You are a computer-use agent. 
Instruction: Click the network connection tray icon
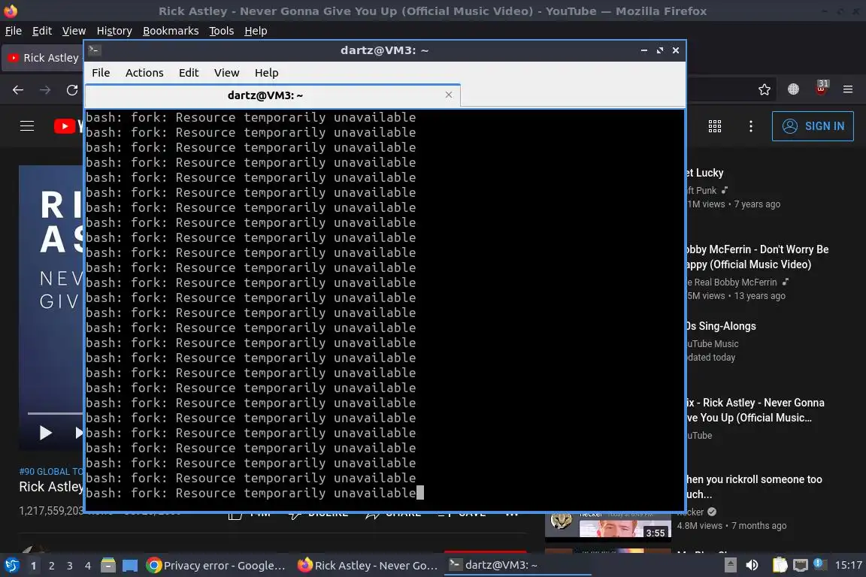[801, 565]
